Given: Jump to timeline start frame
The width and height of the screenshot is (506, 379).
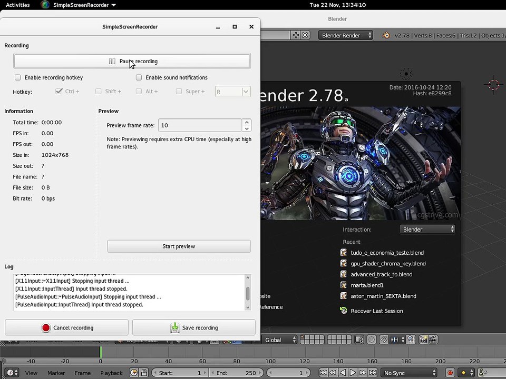Looking at the screenshot, I should 323,373.
